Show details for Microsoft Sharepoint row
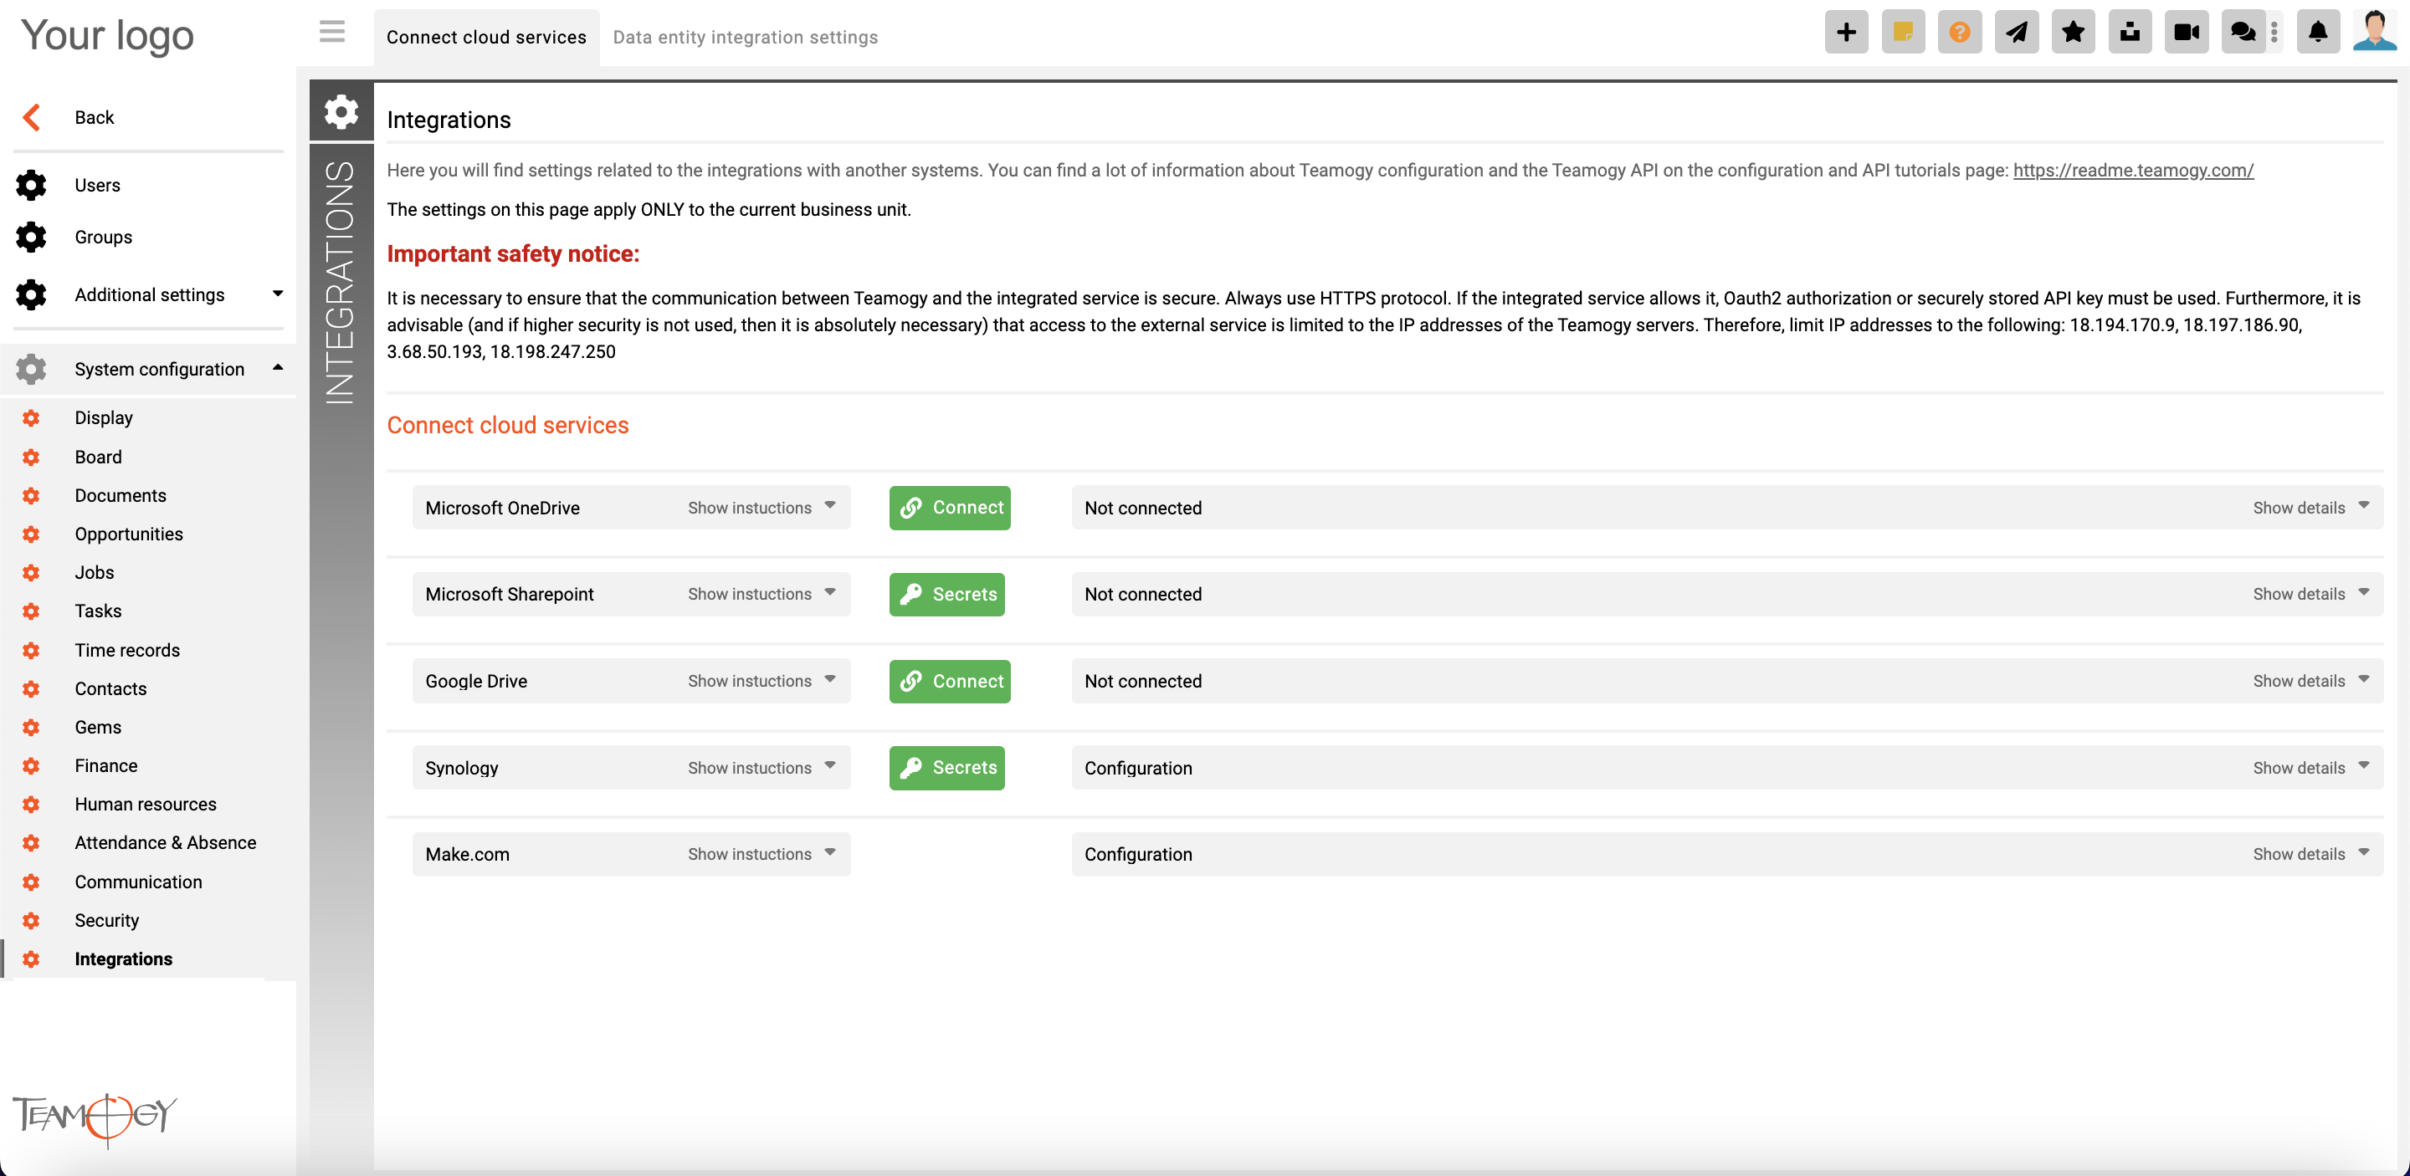The width and height of the screenshot is (2410, 1176). point(2310,594)
